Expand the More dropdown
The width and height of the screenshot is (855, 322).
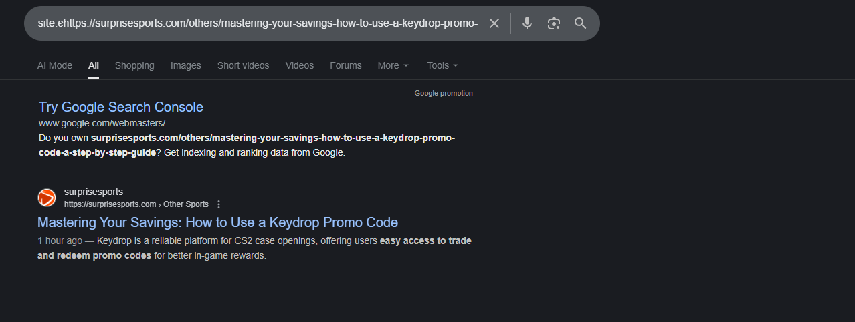coord(393,65)
